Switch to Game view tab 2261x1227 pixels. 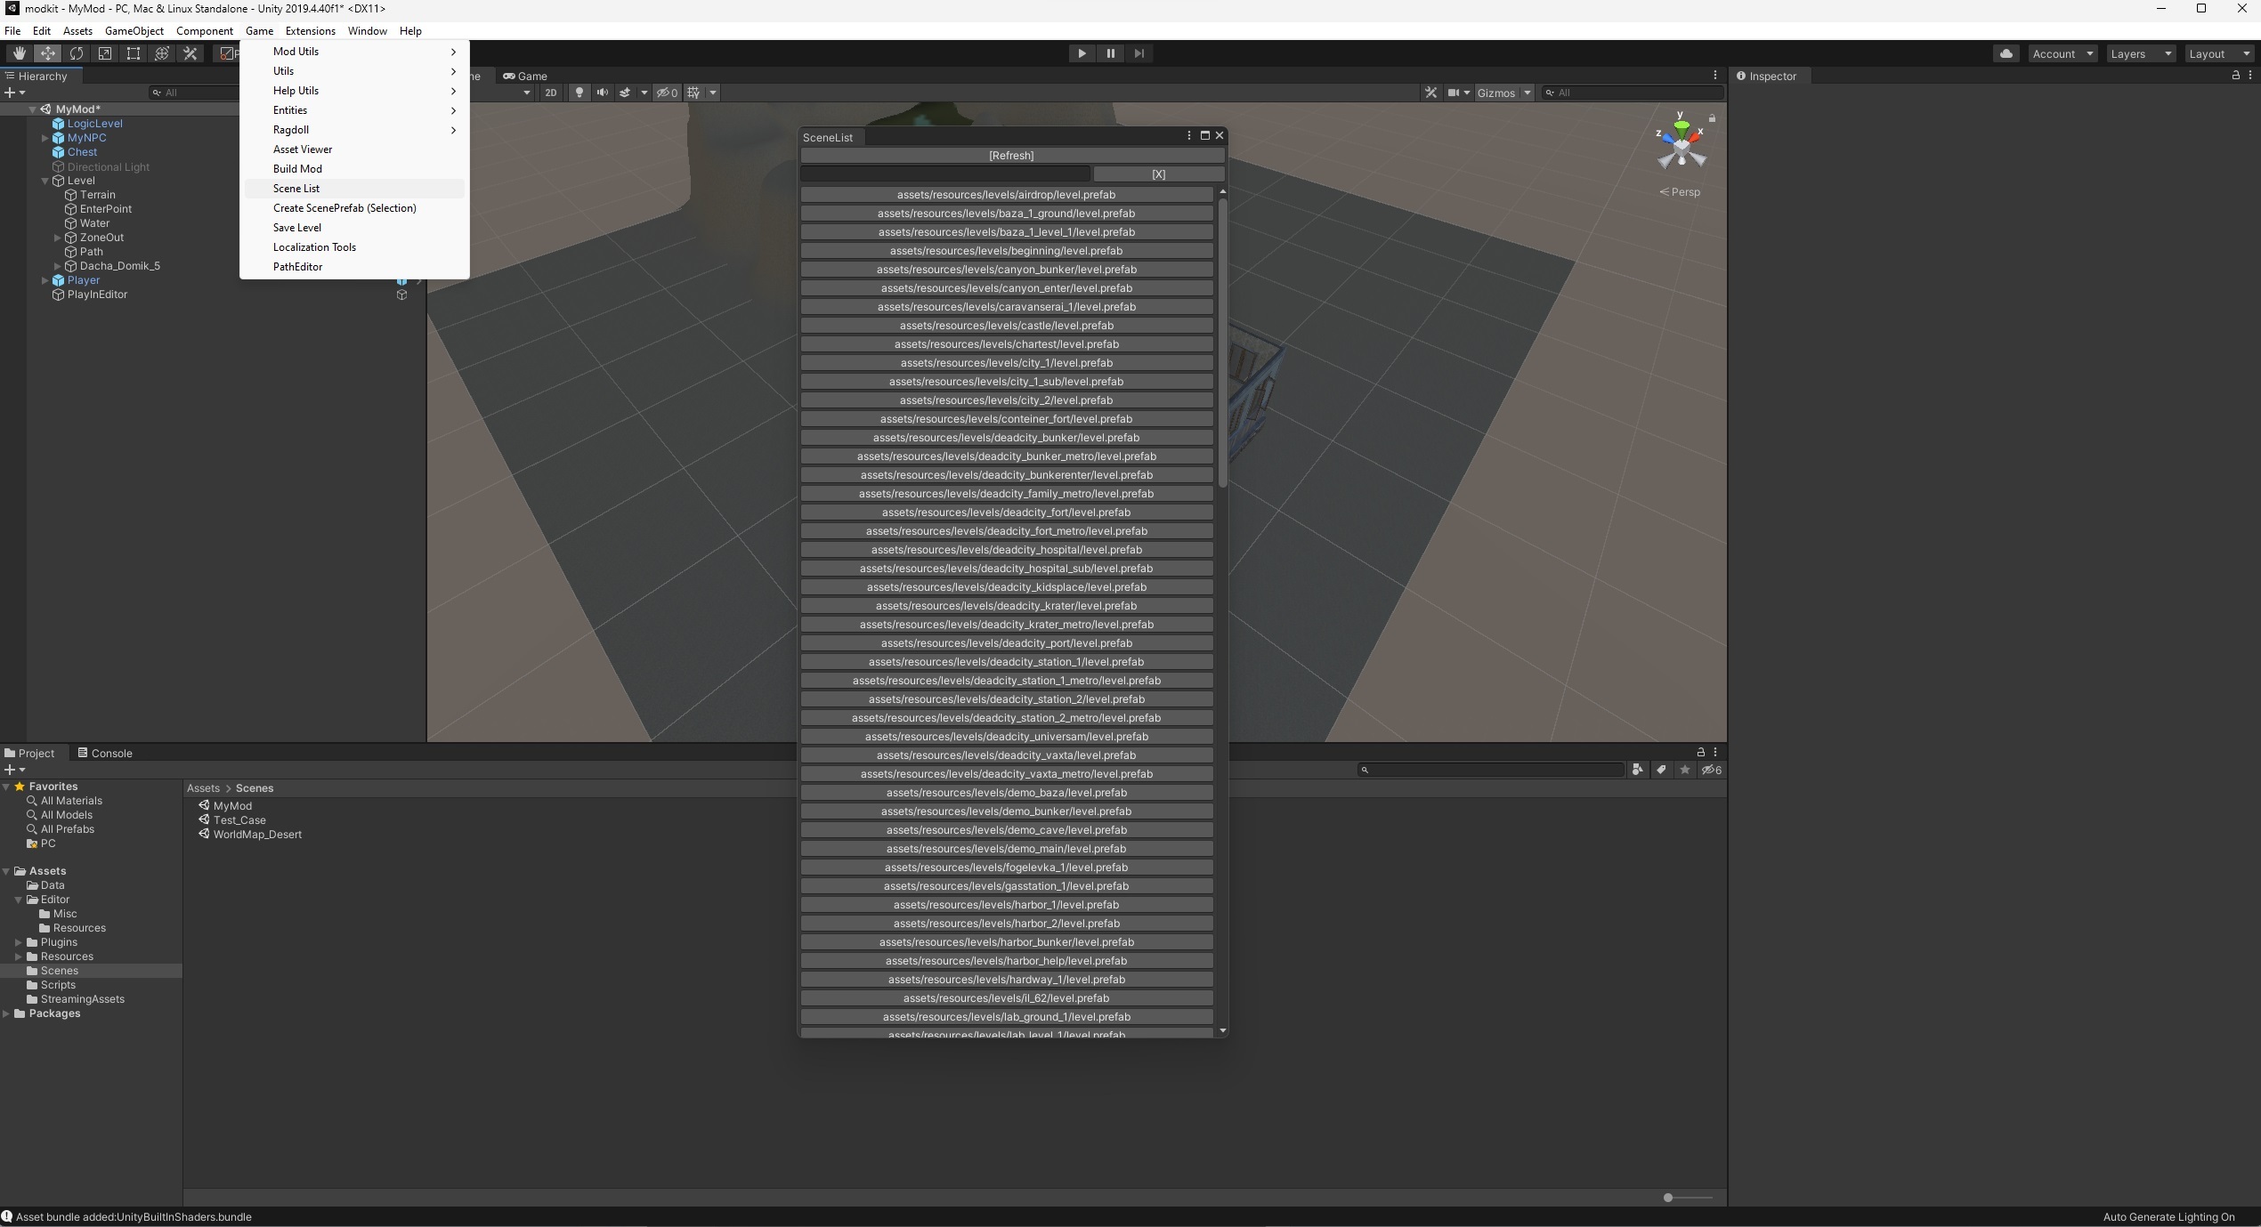click(525, 77)
